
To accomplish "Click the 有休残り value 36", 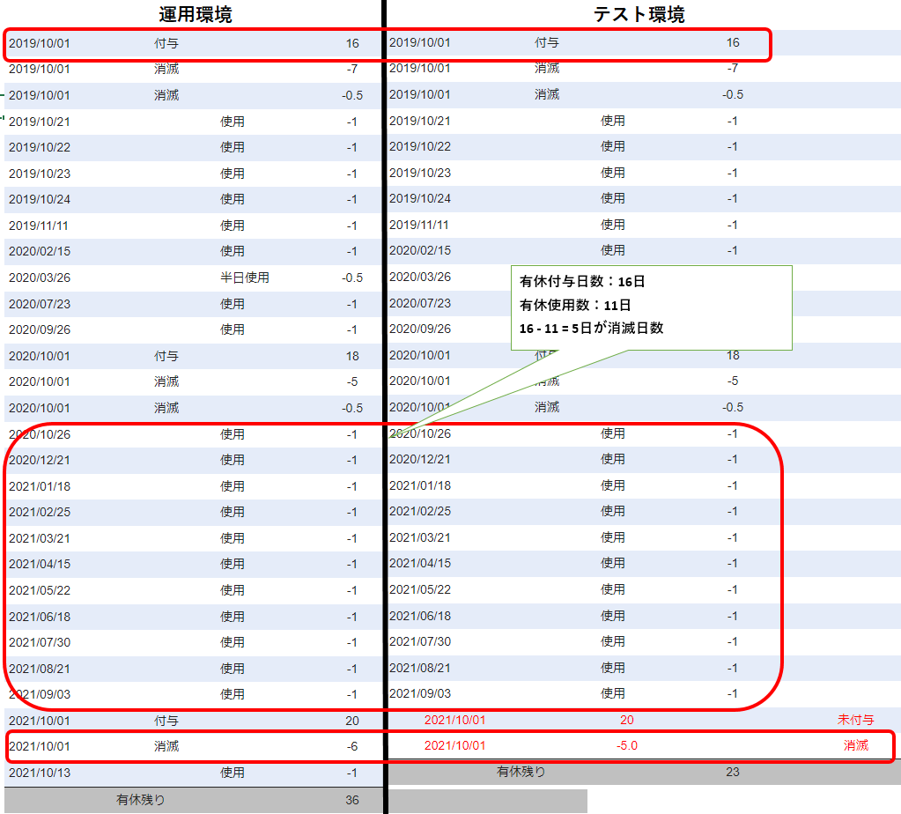I will coord(352,801).
